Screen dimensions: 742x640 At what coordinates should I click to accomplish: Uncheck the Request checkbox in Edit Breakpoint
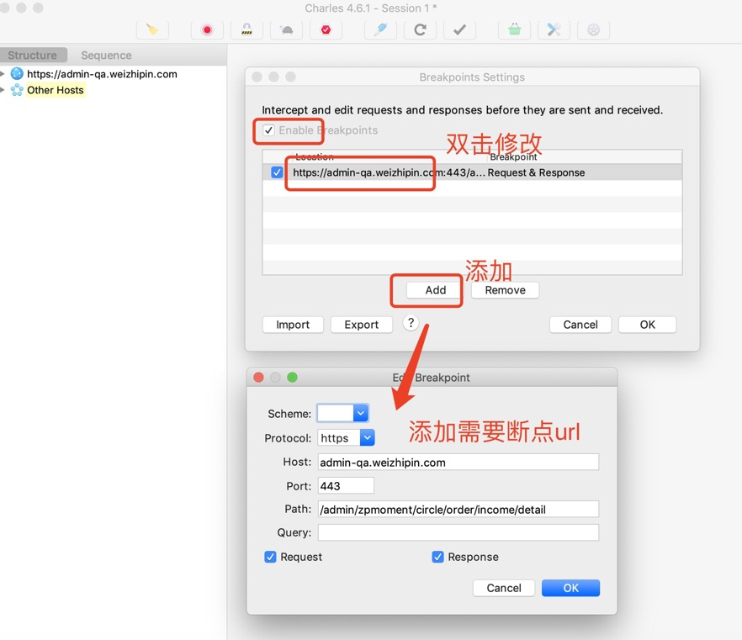271,557
